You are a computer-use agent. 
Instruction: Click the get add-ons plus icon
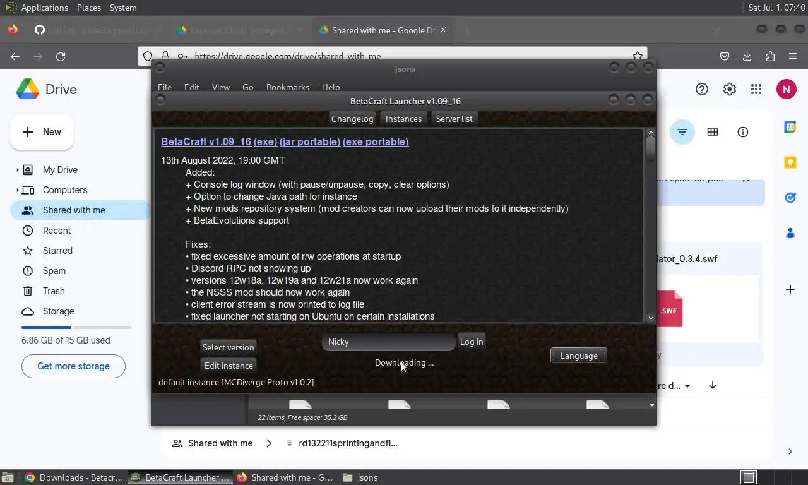790,289
